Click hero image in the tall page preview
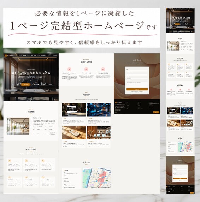The height and width of the screenshot is (202, 200). pos(180,20)
